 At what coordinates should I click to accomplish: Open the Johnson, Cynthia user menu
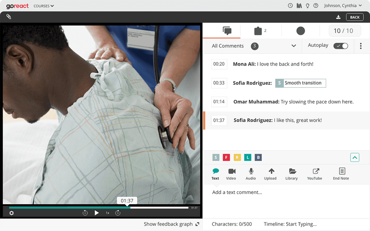[x=343, y=6]
